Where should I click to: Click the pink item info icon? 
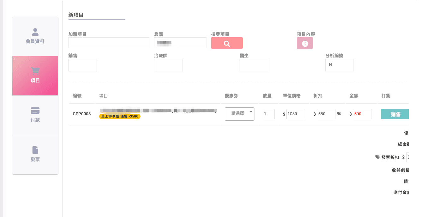(x=305, y=43)
